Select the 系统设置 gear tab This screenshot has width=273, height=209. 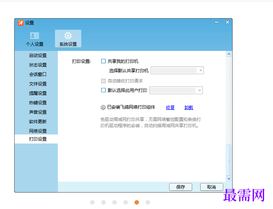tap(68, 39)
